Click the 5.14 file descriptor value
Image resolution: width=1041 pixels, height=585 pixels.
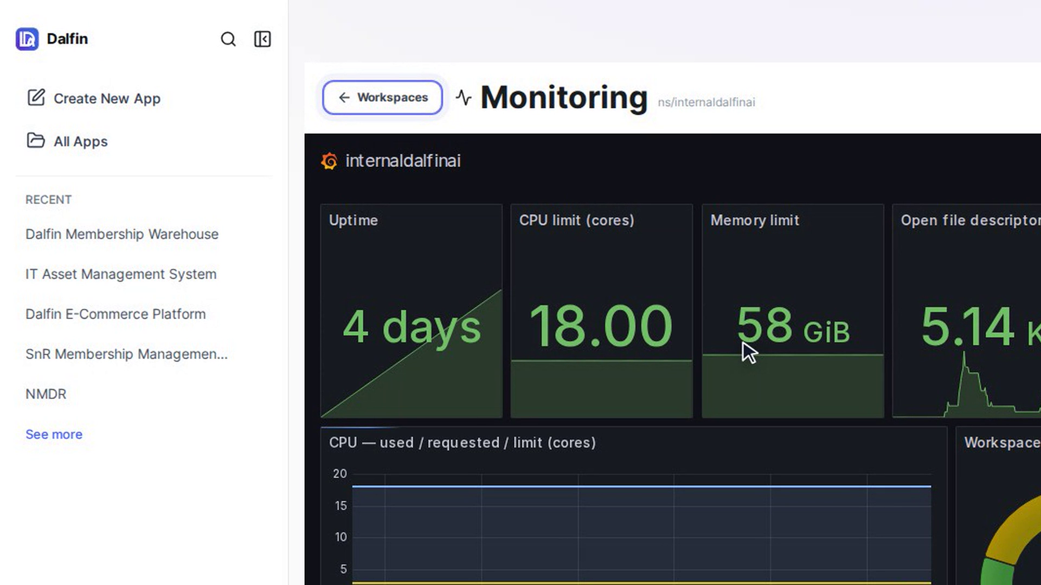click(967, 327)
